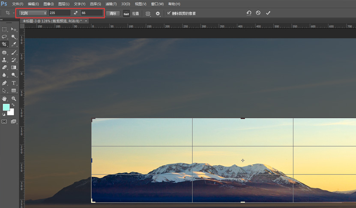Open the 比例 crop ratio dropdown
356x208 pixels.
tap(33, 13)
